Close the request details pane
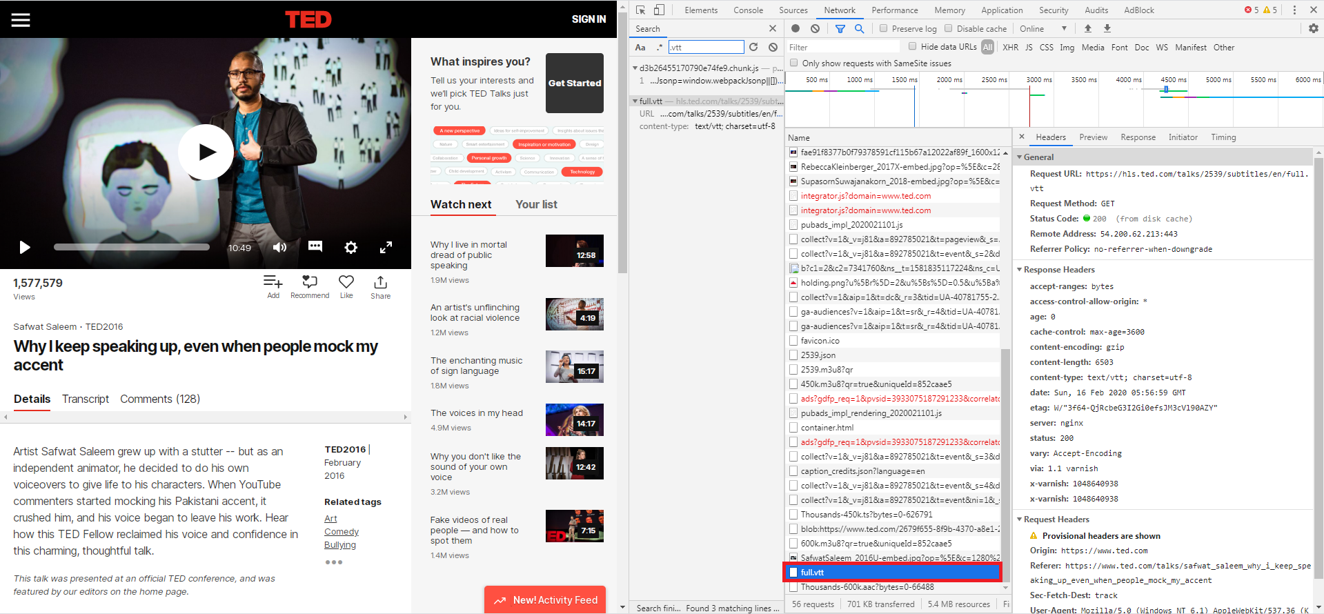1324x614 pixels. [x=1022, y=137]
